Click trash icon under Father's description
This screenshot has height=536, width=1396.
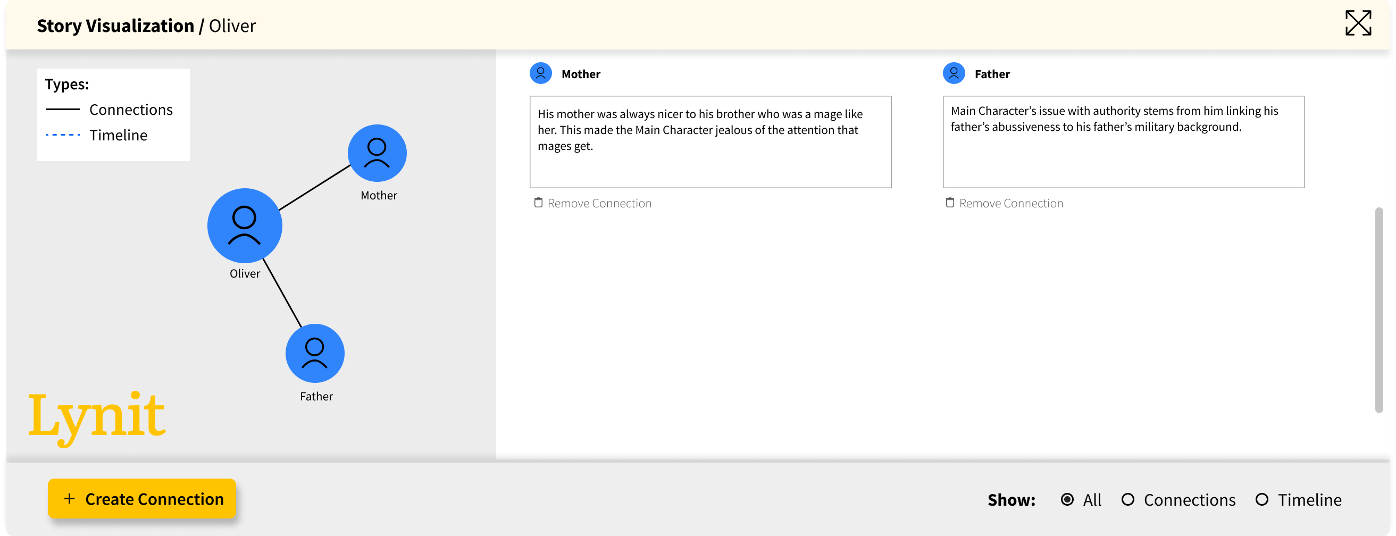950,203
